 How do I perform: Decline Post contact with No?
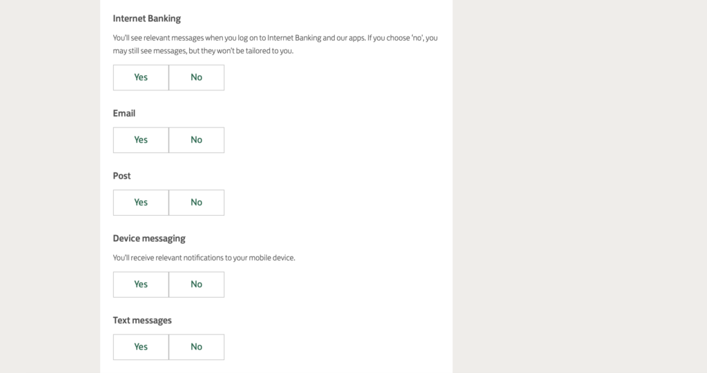[x=197, y=203]
